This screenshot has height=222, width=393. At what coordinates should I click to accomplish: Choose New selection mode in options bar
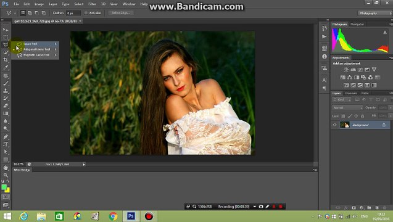point(23,13)
